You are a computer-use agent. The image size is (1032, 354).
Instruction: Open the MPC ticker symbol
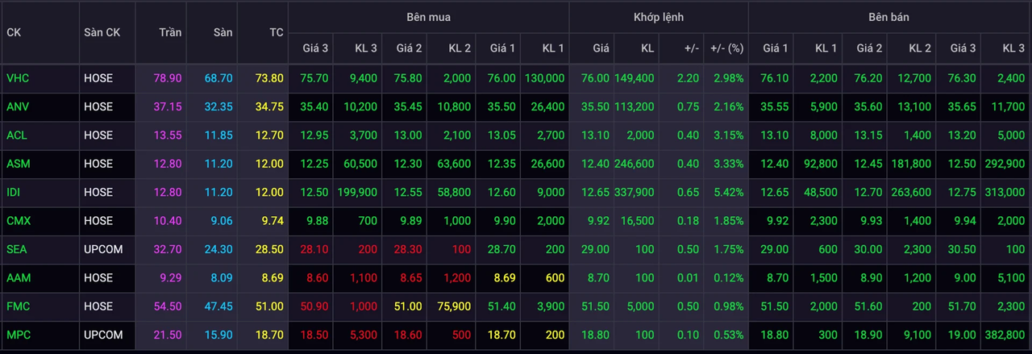18,335
